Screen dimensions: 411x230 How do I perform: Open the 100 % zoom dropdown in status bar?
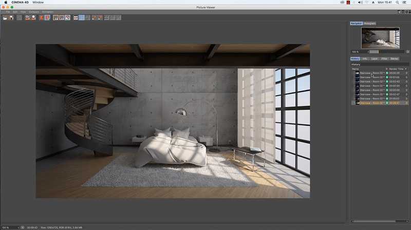(10, 227)
